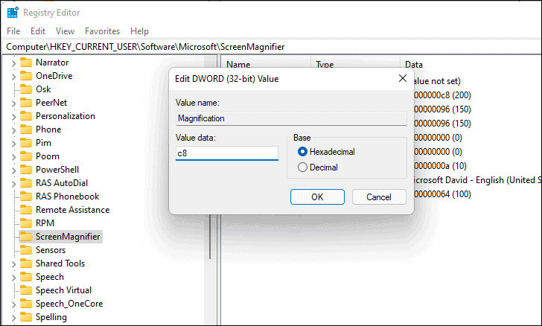Select the Remote Assistance tree label
This screenshot has height=326, width=542.
pos(73,210)
